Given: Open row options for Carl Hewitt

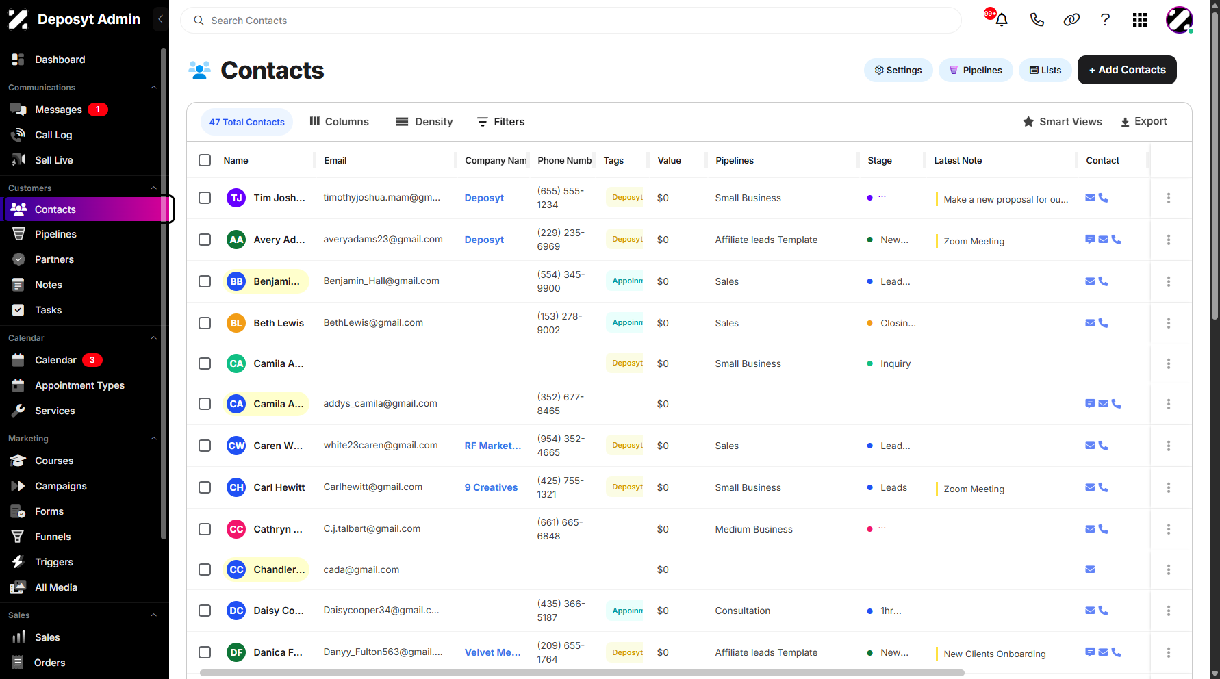Looking at the screenshot, I should click(1169, 487).
